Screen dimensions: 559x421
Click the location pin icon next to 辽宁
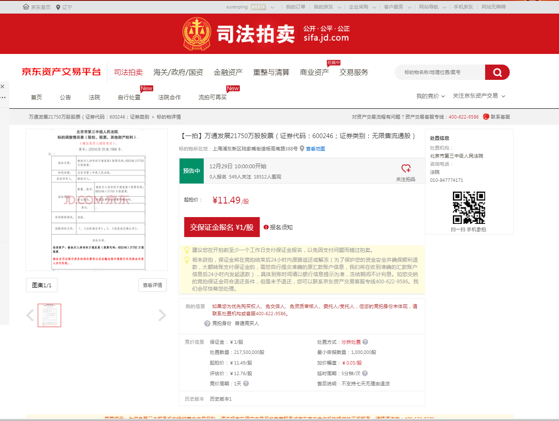point(58,7)
